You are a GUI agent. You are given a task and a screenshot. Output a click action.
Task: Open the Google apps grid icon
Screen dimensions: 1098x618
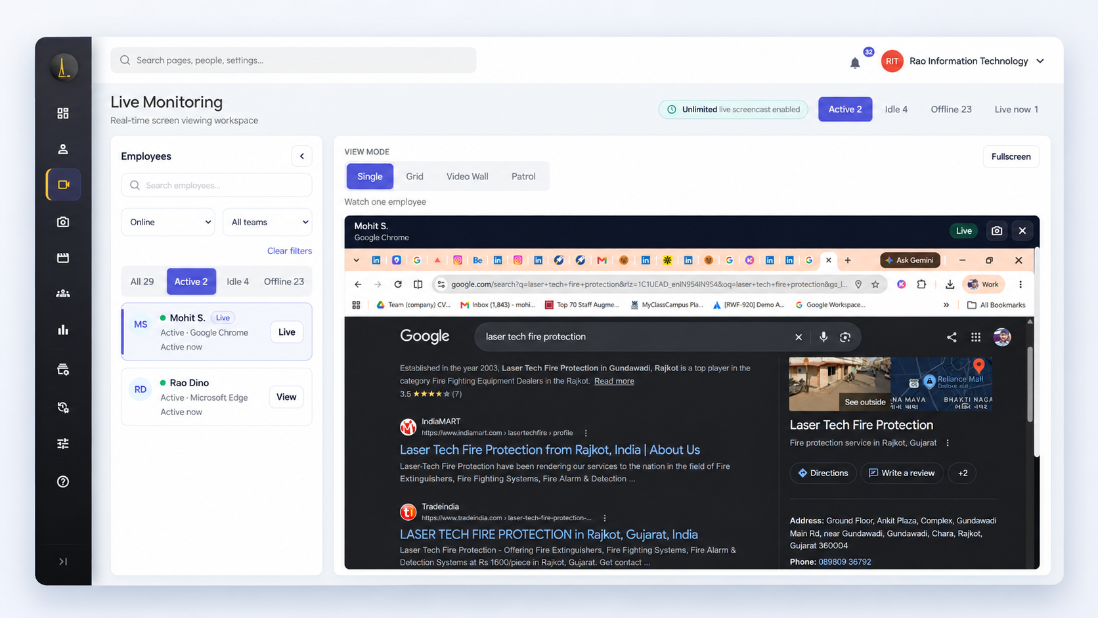(976, 337)
